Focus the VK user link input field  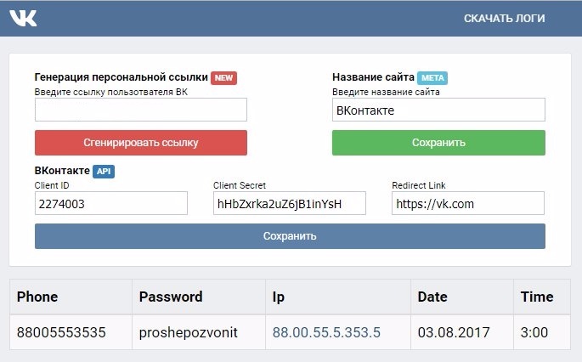pyautogui.click(x=141, y=110)
